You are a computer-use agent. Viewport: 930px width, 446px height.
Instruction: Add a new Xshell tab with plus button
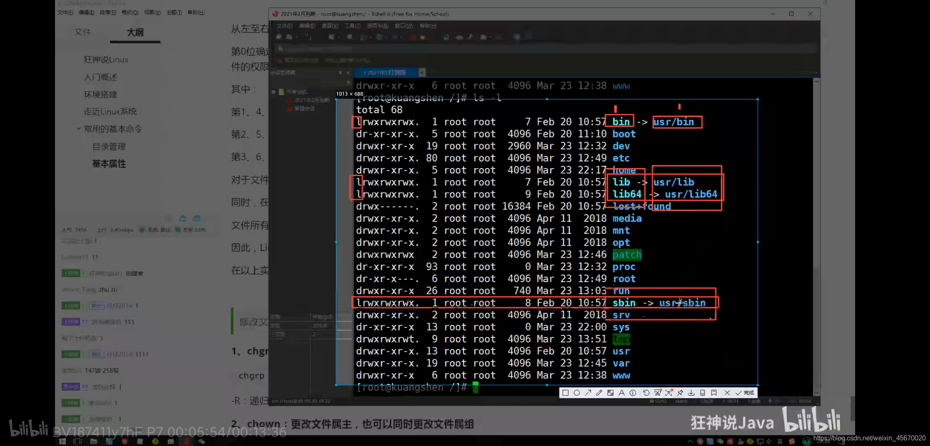click(422, 72)
